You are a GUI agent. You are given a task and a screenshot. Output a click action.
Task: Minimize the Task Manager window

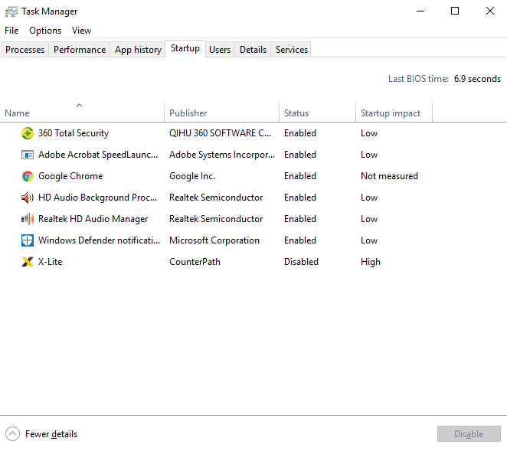[x=420, y=11]
